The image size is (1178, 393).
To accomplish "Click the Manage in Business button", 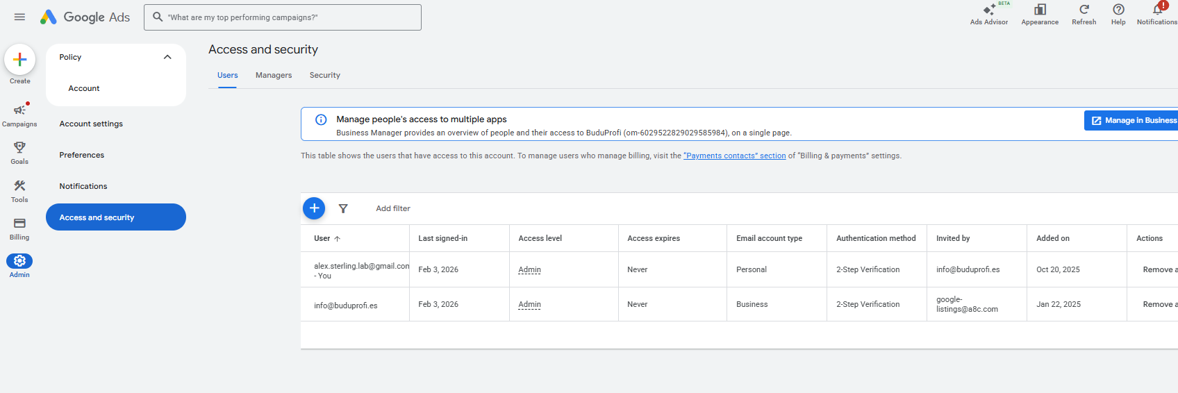I will (x=1131, y=121).
